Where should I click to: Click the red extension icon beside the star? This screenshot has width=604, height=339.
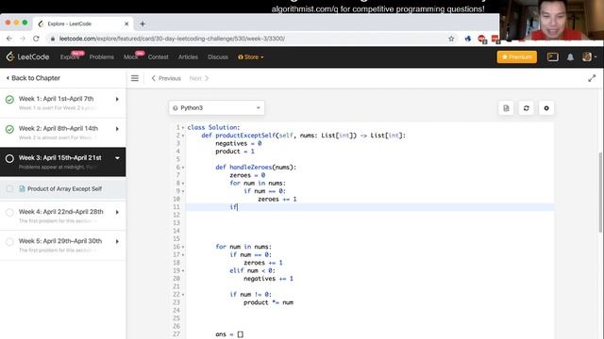coord(481,39)
